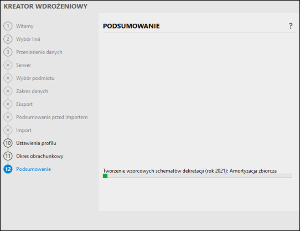
Task: Click the active Podsumowanie step label
Action: [33, 169]
